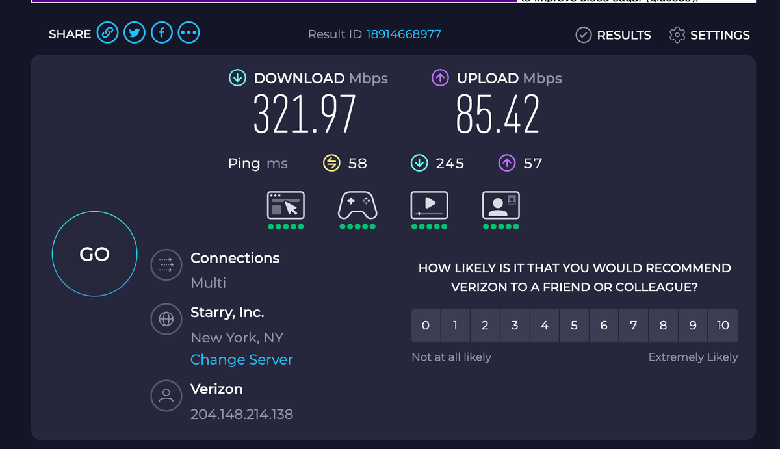This screenshot has height=449, width=780.
Task: Share result via Twitter
Action: 135,32
